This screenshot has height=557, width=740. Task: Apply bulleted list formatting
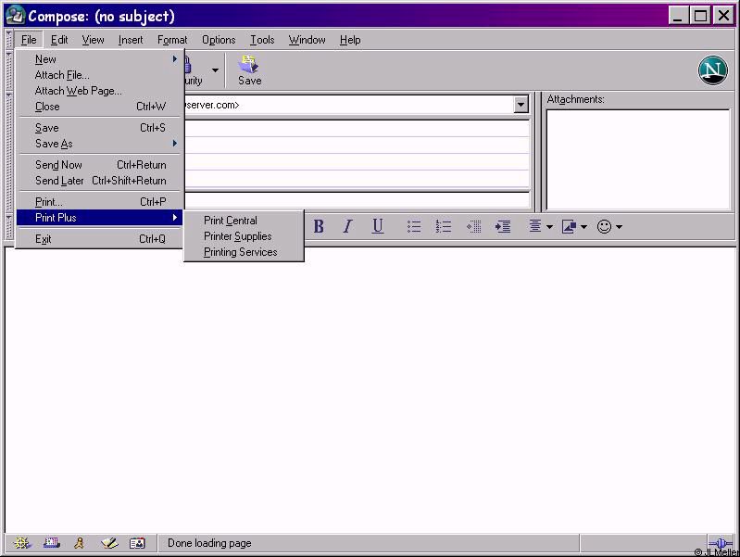point(414,227)
